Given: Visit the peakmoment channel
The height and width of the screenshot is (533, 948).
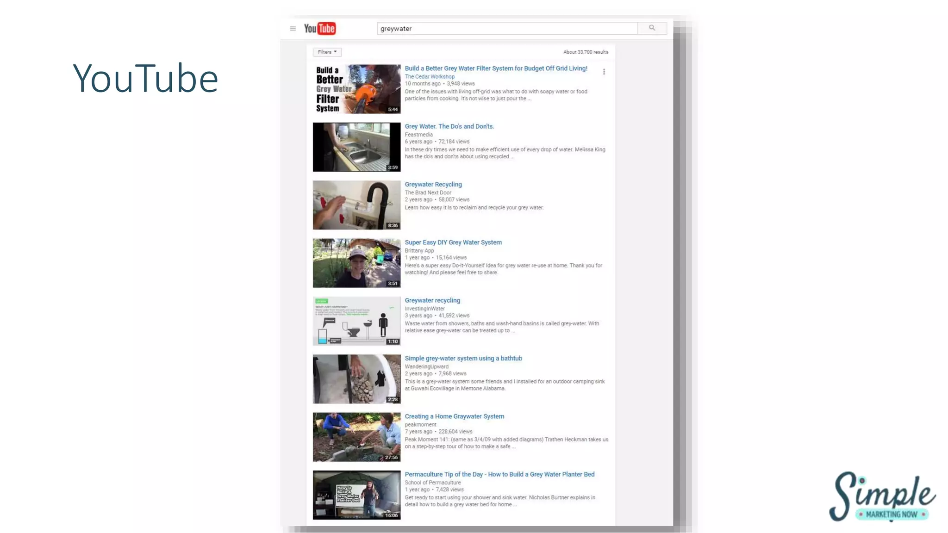Looking at the screenshot, I should (x=421, y=425).
